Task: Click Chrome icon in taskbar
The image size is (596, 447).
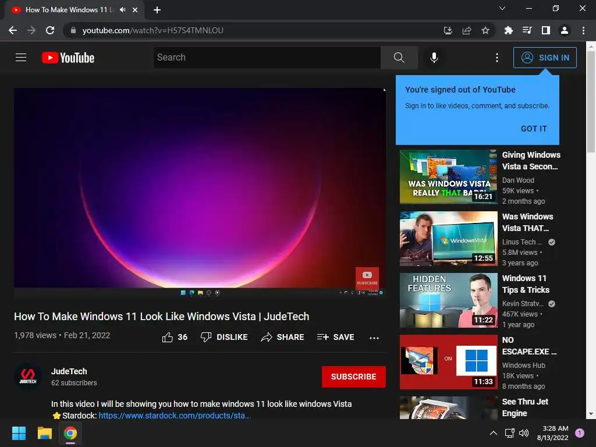Action: pyautogui.click(x=70, y=433)
